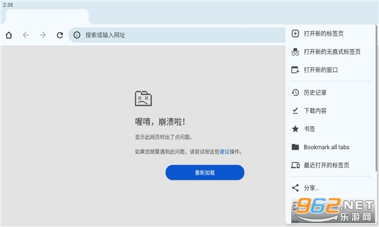Click the 2:38 clock in status bar
This screenshot has width=379, height=227.
click(x=8, y=5)
